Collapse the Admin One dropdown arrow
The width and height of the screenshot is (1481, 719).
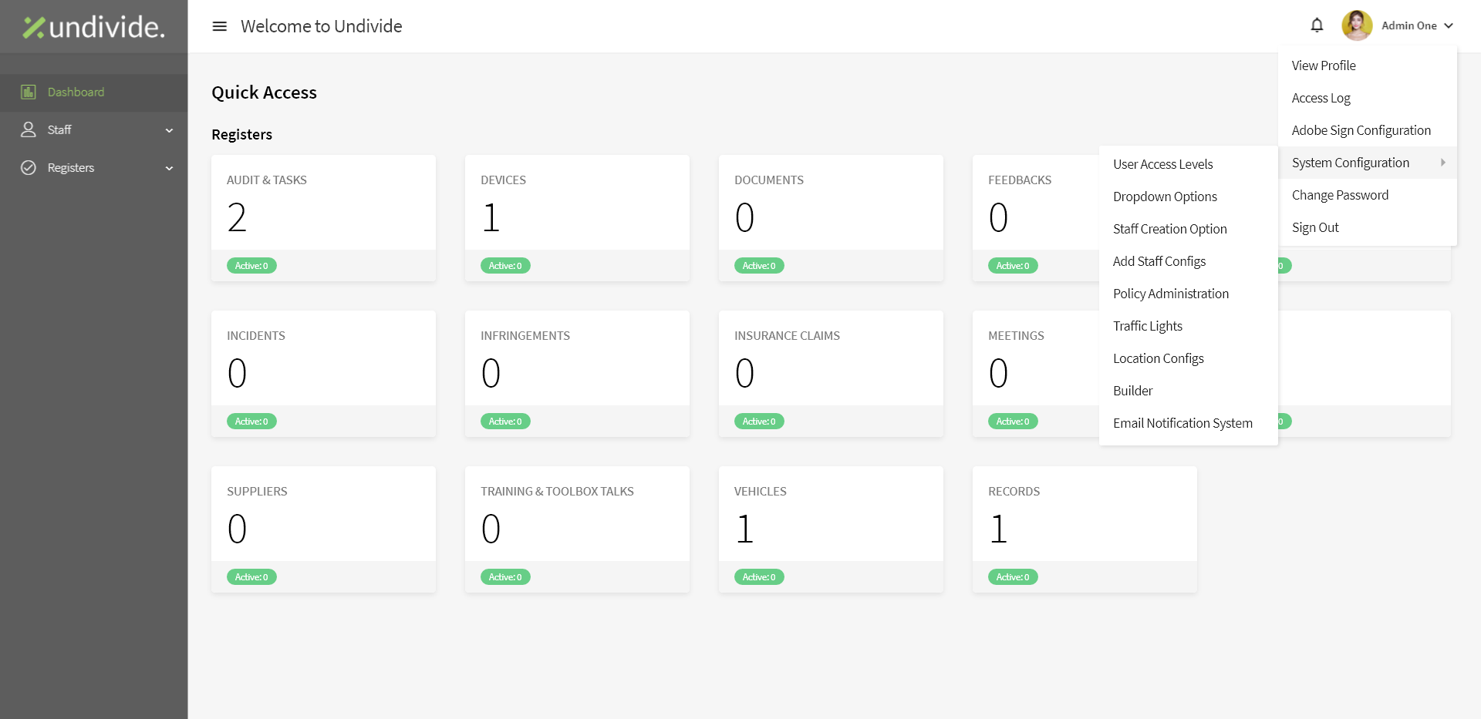[x=1449, y=25]
